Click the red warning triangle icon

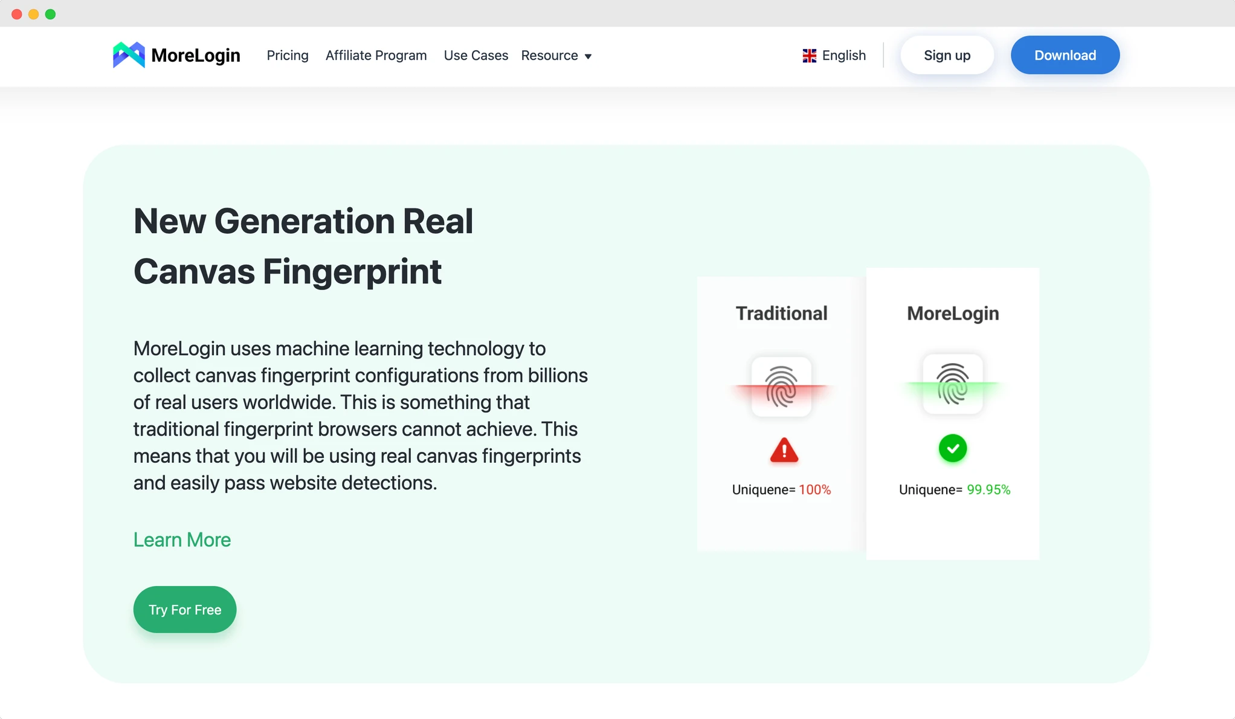(x=784, y=450)
